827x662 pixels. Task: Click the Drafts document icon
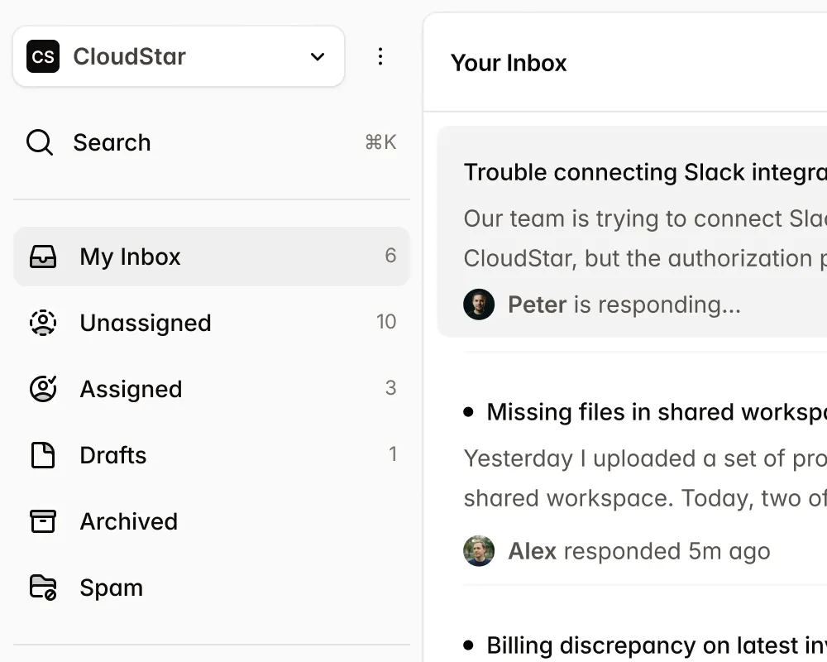click(43, 455)
